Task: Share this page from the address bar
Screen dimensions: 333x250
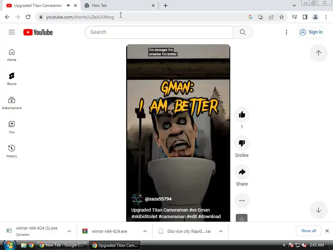Action: [271, 17]
